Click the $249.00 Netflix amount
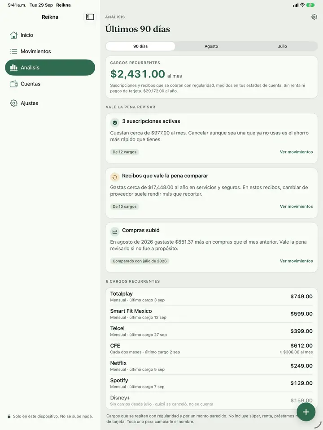This screenshot has height=430, width=323. click(x=301, y=366)
